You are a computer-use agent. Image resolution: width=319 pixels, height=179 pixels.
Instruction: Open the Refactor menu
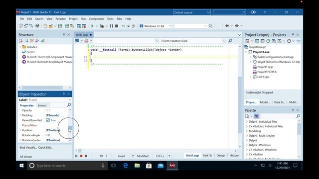pyautogui.click(x=61, y=19)
